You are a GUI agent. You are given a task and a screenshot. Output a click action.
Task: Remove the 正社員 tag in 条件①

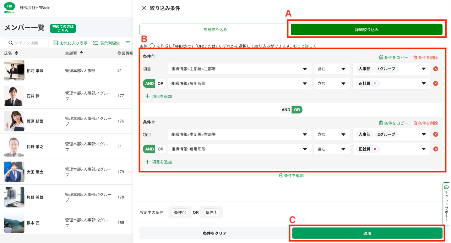[x=375, y=84]
